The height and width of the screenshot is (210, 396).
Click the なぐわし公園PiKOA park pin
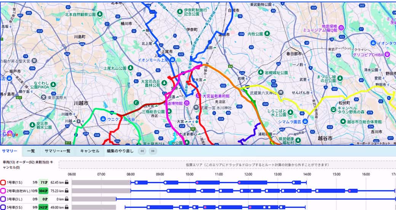(x=53, y=85)
